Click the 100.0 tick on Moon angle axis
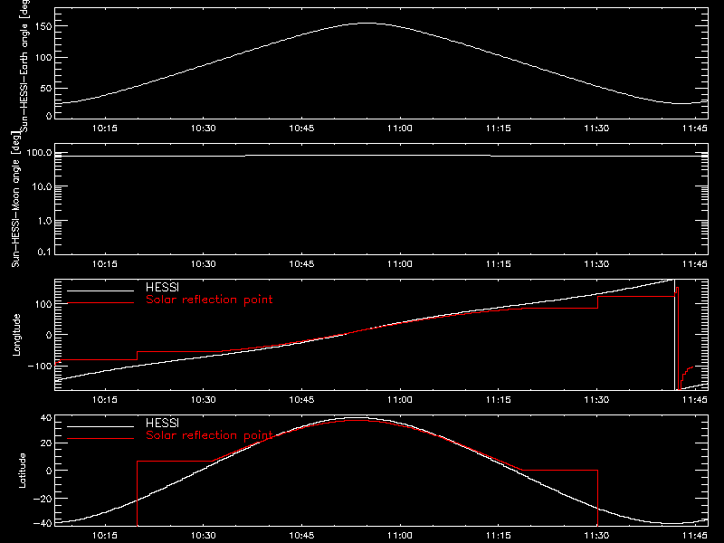The width and height of the screenshot is (724, 543). [39, 152]
